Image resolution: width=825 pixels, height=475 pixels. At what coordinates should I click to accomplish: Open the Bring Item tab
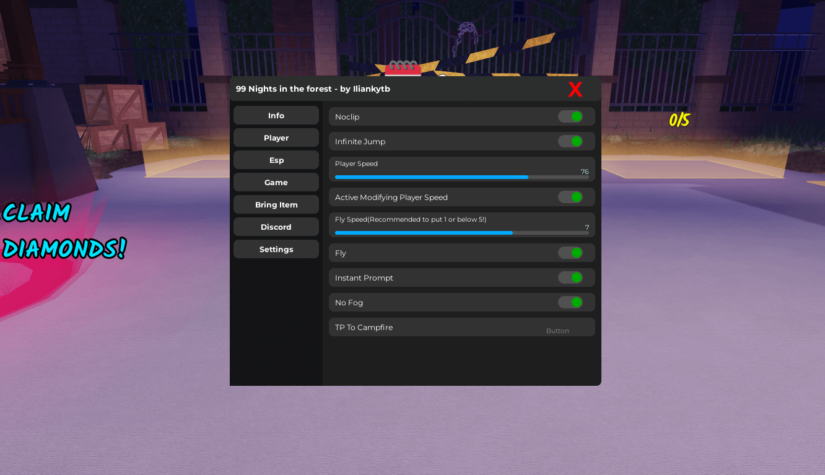(x=276, y=205)
